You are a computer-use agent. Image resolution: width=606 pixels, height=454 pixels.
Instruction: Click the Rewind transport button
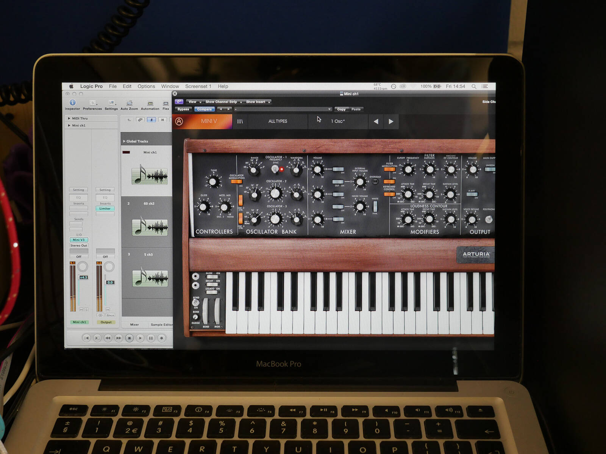coord(108,338)
